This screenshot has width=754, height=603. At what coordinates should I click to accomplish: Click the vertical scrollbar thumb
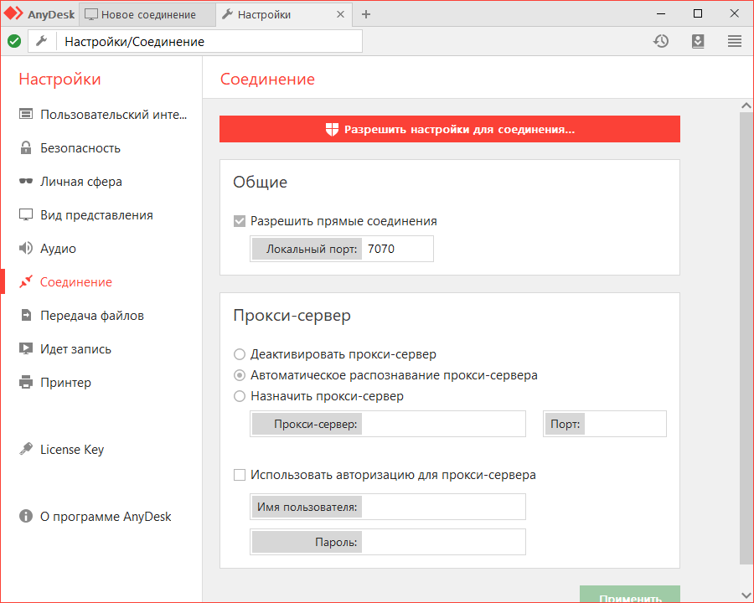point(746,338)
